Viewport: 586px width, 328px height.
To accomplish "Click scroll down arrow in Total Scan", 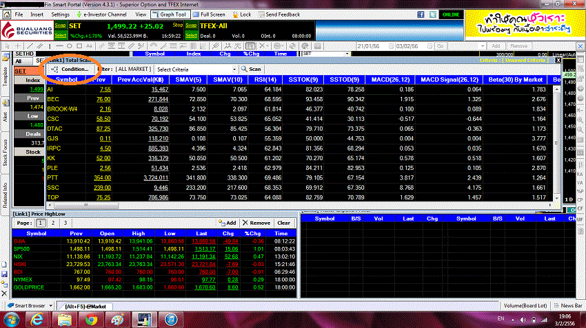I will 557,198.
